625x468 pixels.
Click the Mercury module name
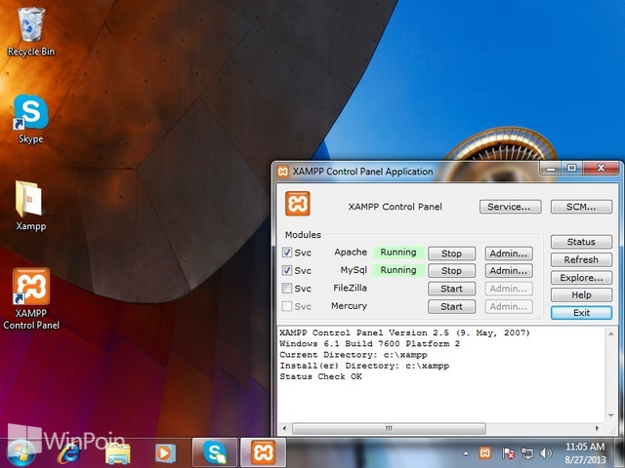click(x=350, y=306)
